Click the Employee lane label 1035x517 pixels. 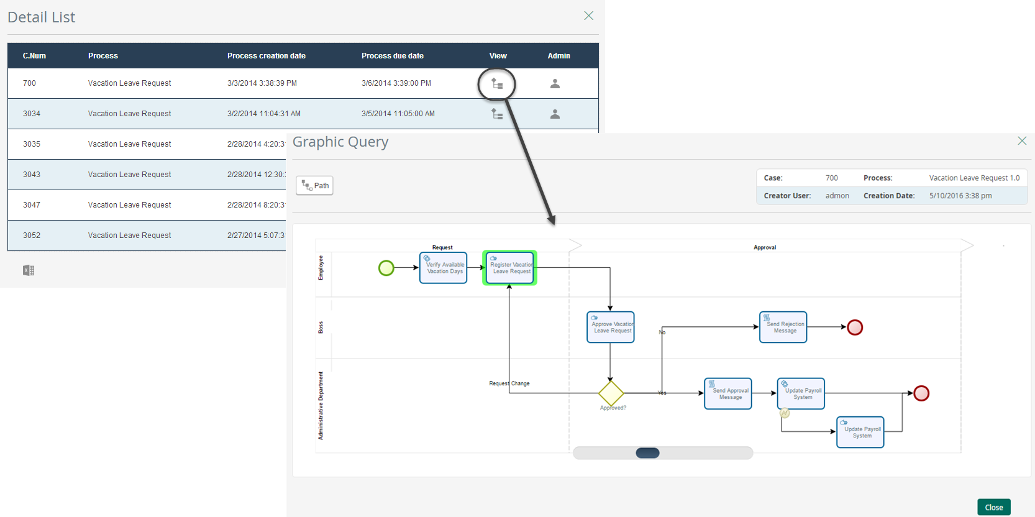coord(321,268)
